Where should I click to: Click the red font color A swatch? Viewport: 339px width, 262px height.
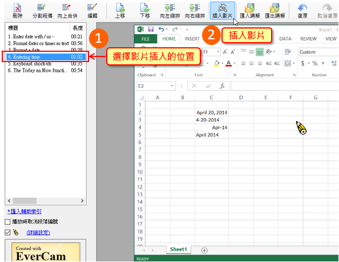click(228, 63)
